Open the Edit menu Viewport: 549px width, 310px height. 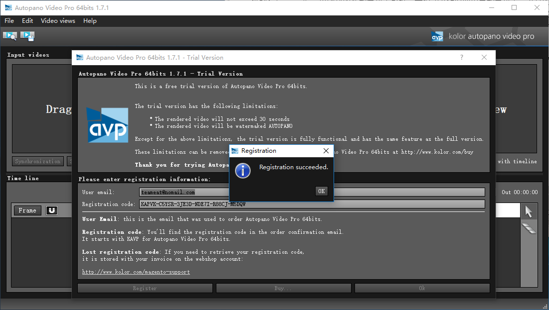coord(27,20)
